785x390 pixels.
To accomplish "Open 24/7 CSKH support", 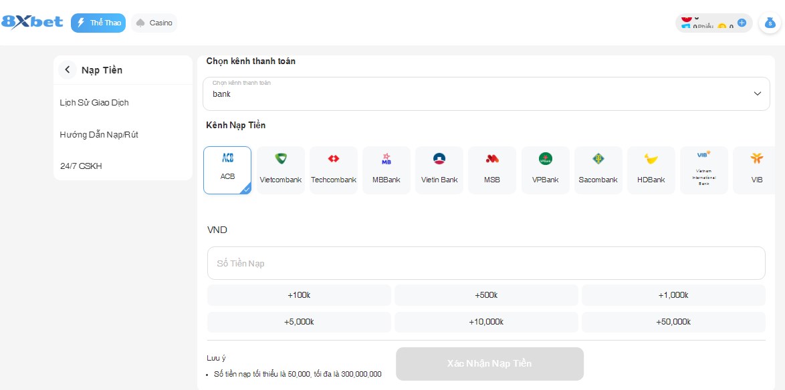I will pos(81,166).
